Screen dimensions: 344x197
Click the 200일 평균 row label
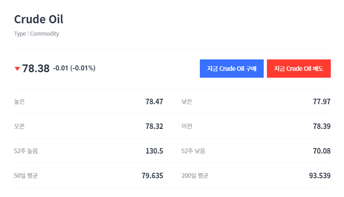(x=195, y=176)
